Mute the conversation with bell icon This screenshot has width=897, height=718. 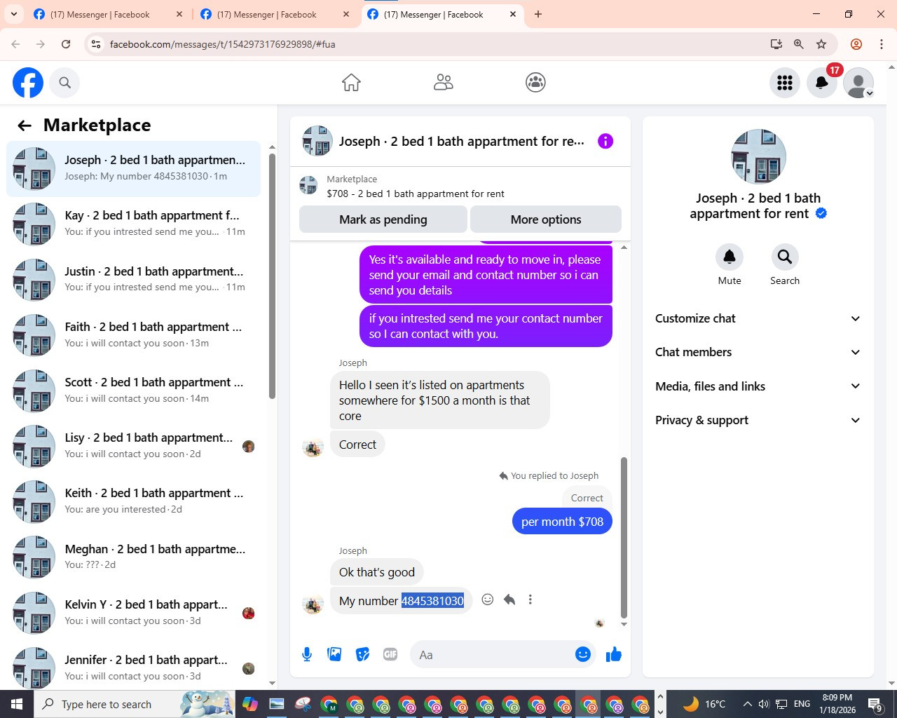pyautogui.click(x=730, y=257)
